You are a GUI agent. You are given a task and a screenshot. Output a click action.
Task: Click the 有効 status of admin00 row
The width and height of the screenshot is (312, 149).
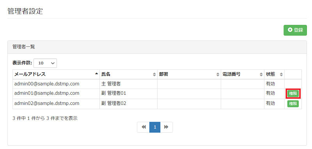click(270, 84)
